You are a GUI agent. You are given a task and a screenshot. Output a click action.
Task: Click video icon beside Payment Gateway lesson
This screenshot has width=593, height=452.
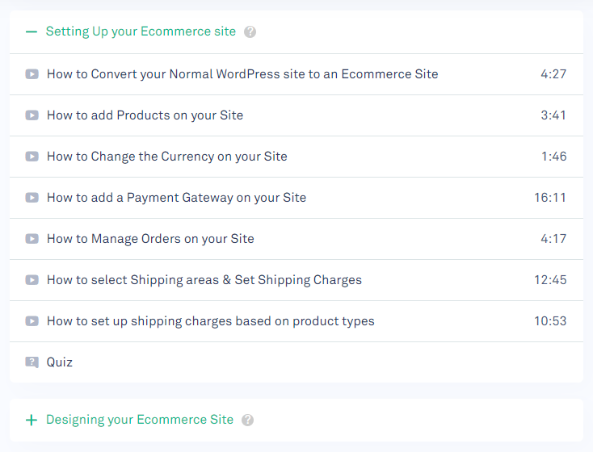click(32, 198)
